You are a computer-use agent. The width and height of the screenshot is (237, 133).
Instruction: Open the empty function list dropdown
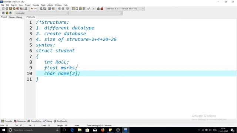pyautogui.click(x=96, y=13)
